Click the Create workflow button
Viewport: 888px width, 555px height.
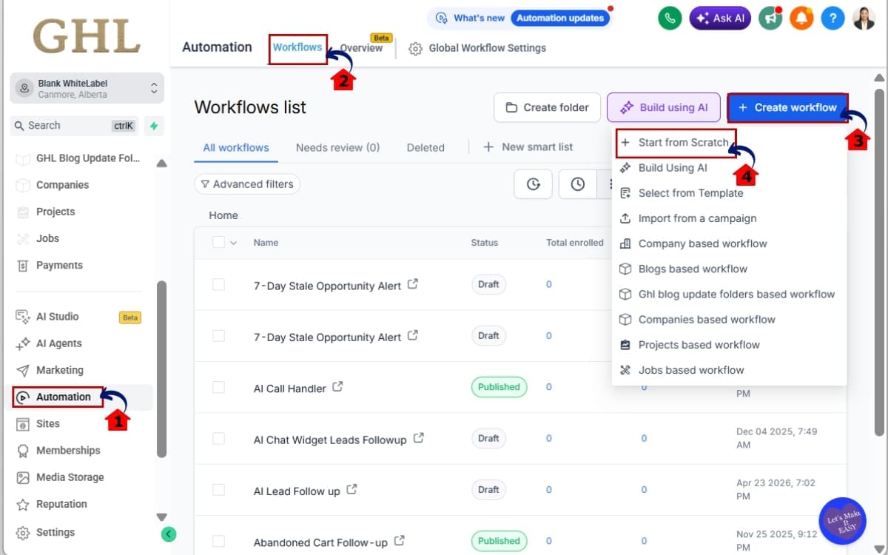[787, 107]
